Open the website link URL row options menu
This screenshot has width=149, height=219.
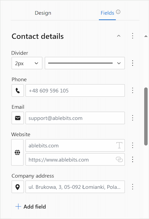pyautogui.click(x=132, y=159)
